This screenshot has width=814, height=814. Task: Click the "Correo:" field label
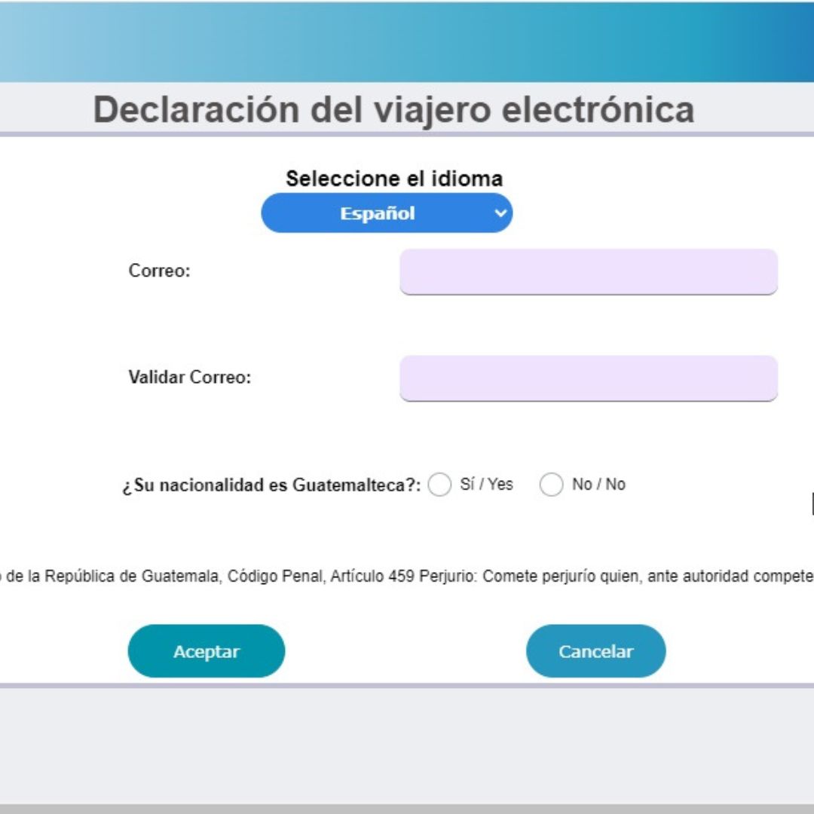[159, 271]
